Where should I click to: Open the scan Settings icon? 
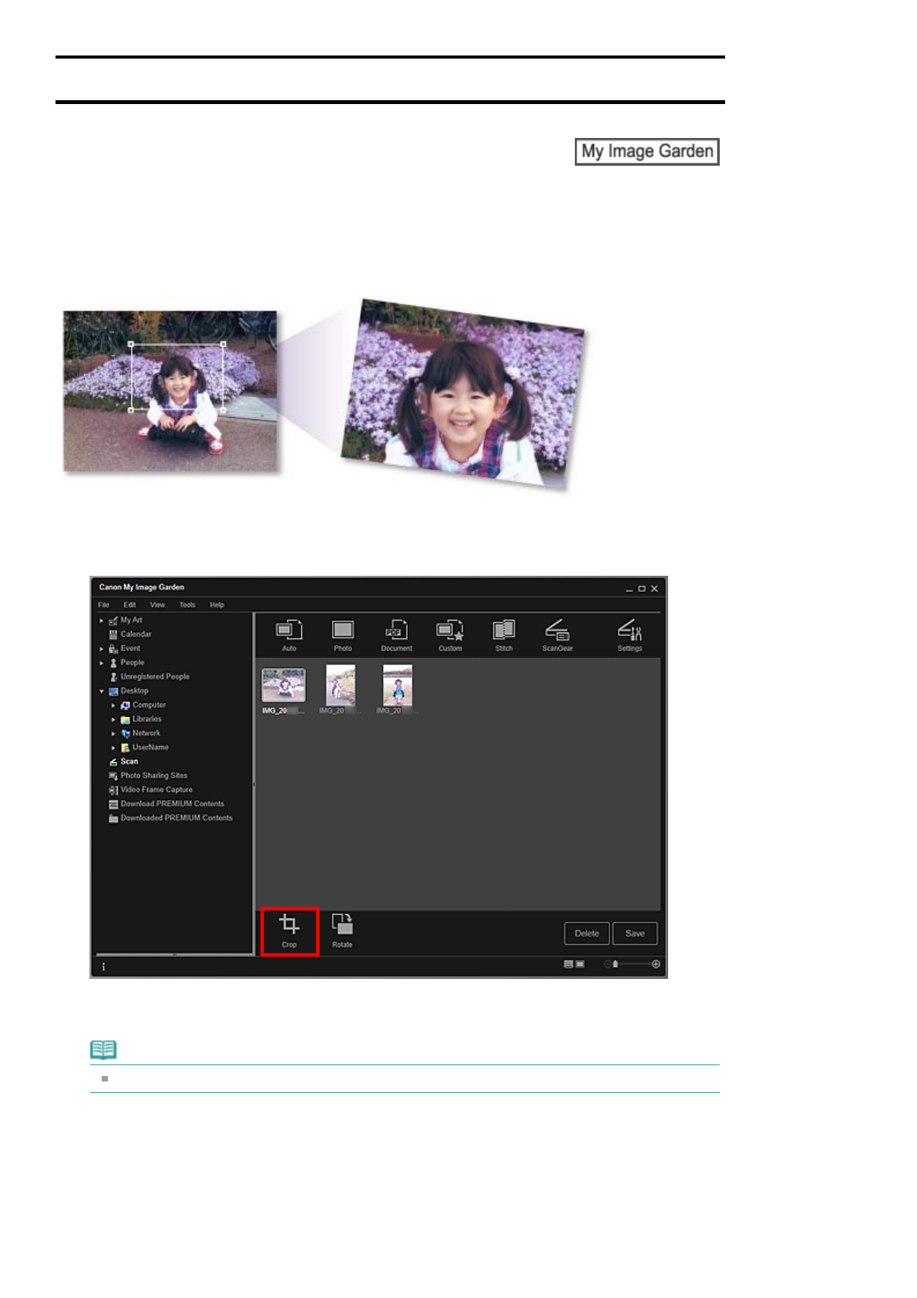[x=630, y=631]
